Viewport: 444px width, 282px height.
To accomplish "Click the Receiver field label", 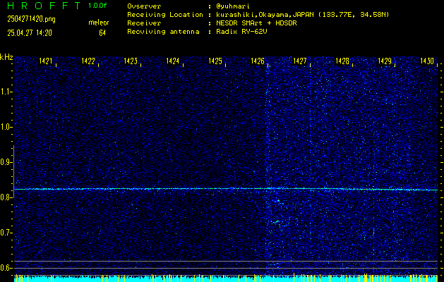I will [x=144, y=23].
